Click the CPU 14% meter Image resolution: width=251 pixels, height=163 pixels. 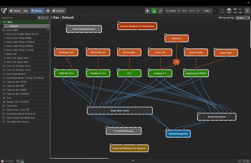[238, 12]
